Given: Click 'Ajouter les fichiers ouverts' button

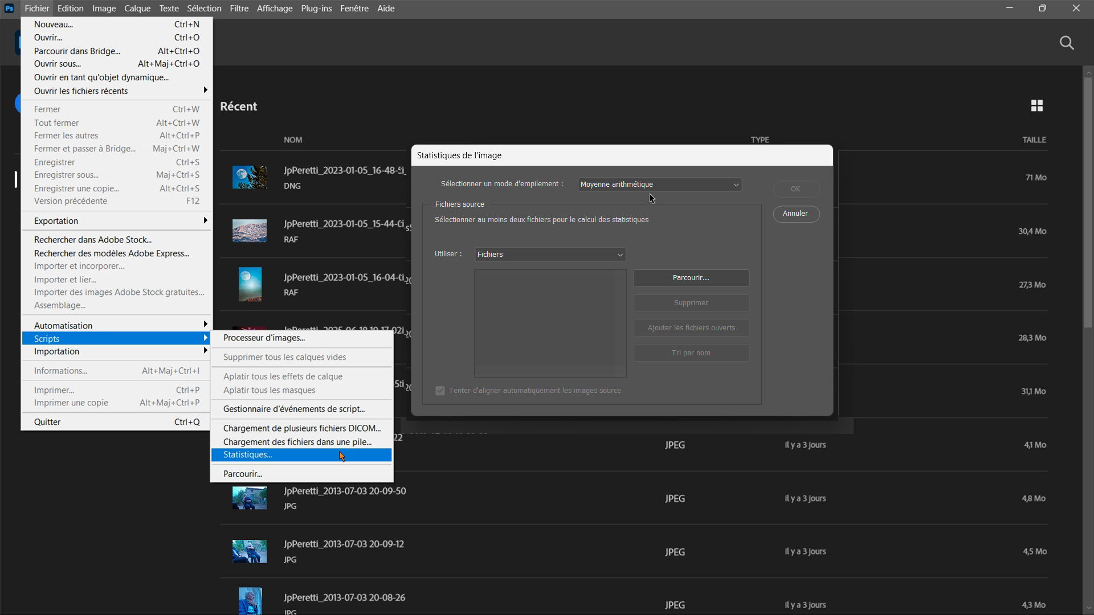Looking at the screenshot, I should [x=691, y=328].
